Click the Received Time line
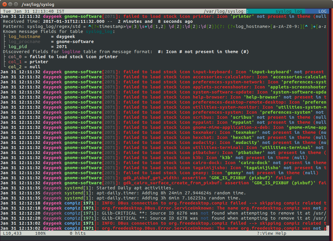The width and height of the screenshot is (333, 241). [97, 21]
